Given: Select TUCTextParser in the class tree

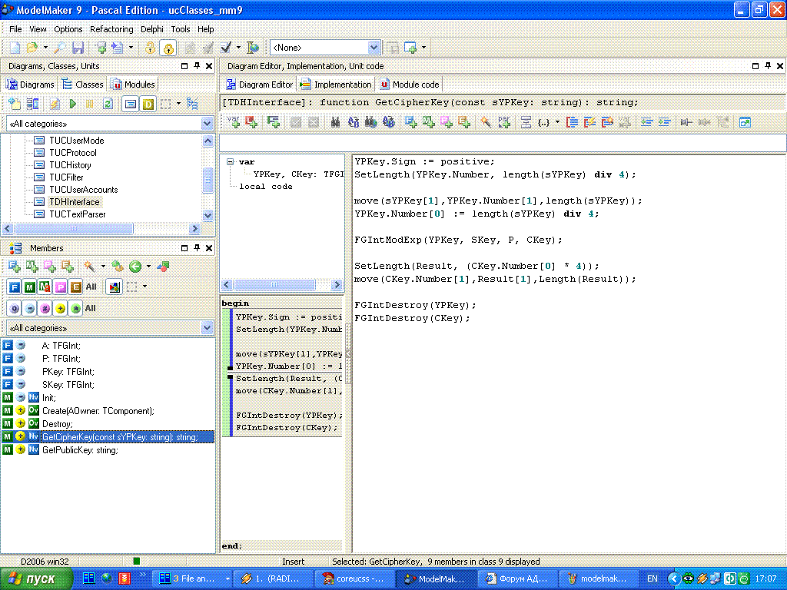Looking at the screenshot, I should [x=77, y=214].
